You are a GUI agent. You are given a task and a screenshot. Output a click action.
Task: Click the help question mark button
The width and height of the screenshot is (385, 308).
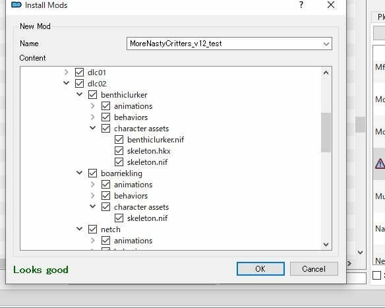tap(301, 5)
